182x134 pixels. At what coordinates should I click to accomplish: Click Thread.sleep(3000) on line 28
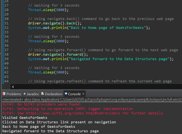[x=48, y=10]
